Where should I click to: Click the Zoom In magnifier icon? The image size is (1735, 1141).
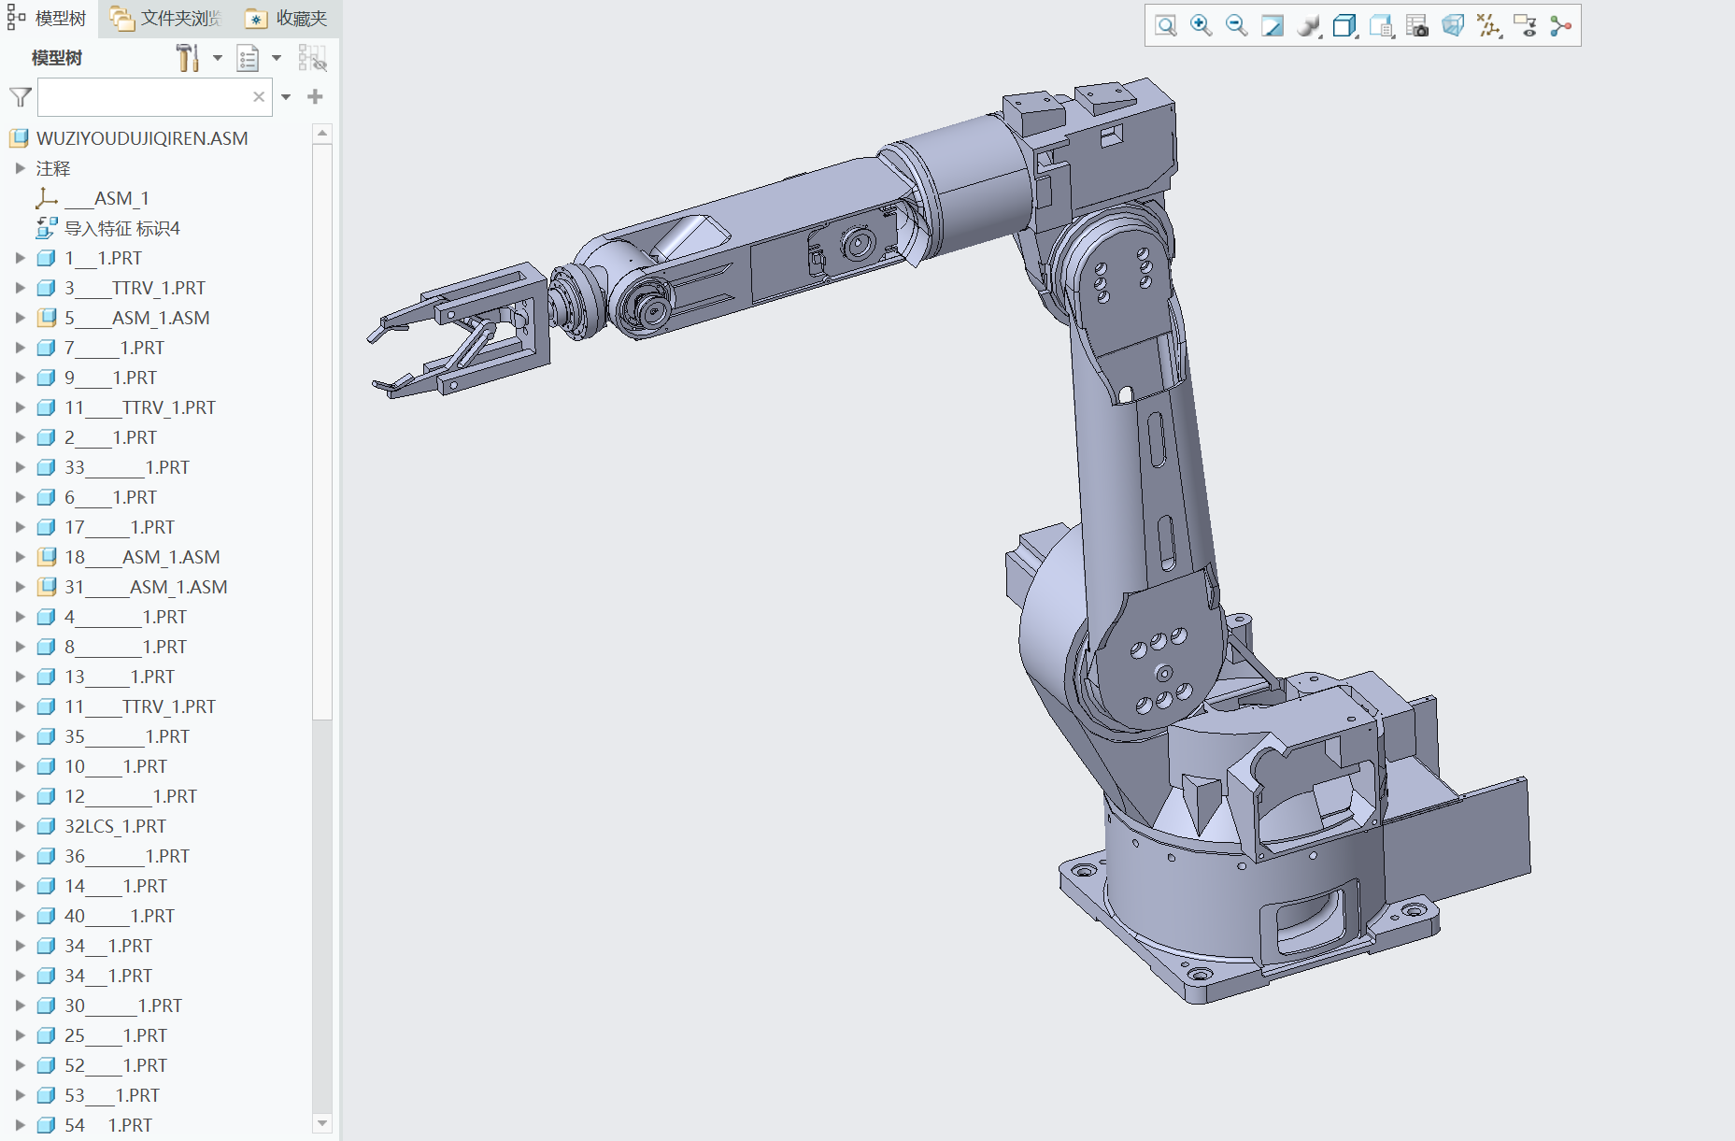(x=1201, y=26)
